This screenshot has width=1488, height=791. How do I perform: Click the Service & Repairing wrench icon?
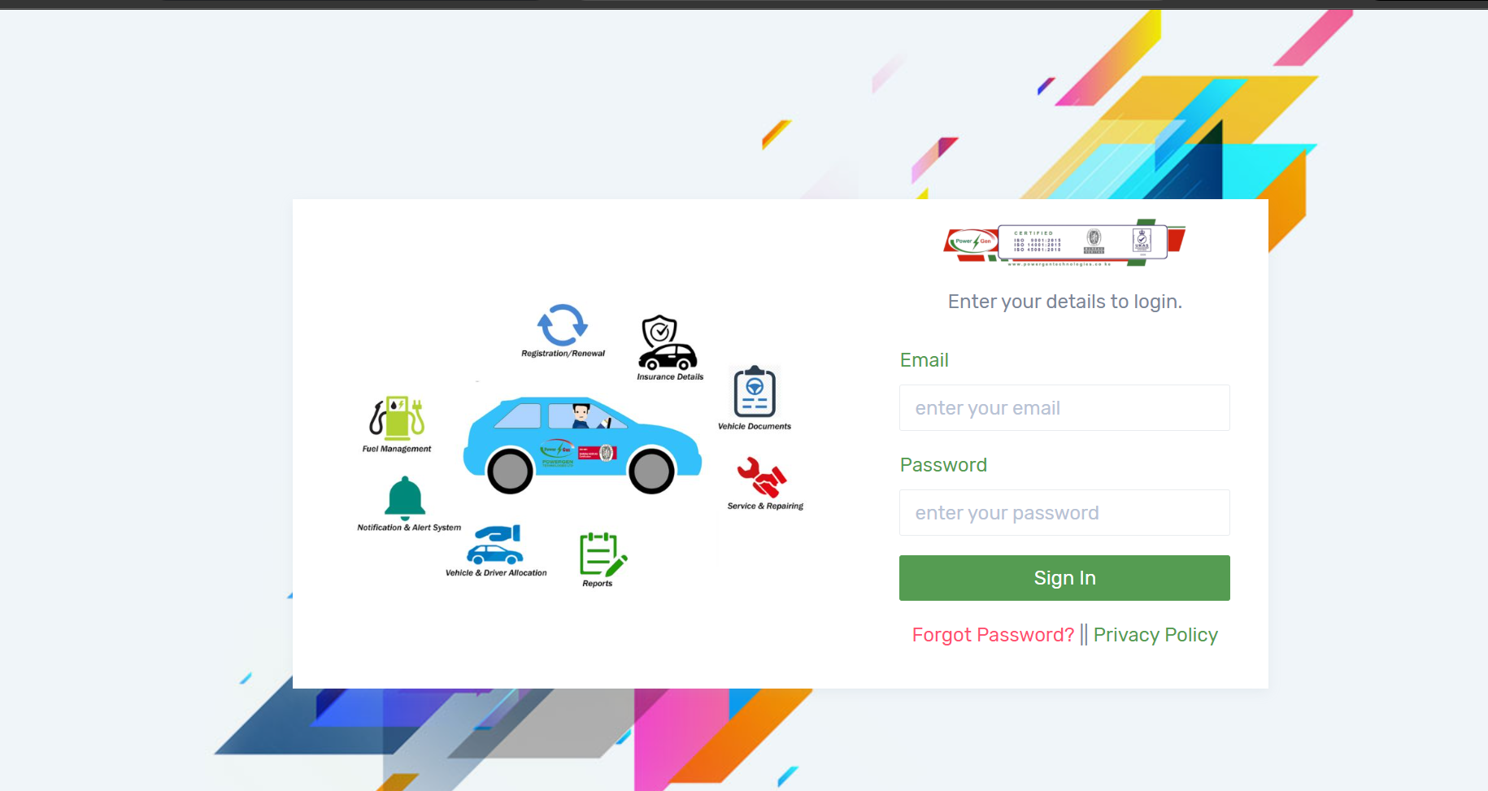point(762,477)
